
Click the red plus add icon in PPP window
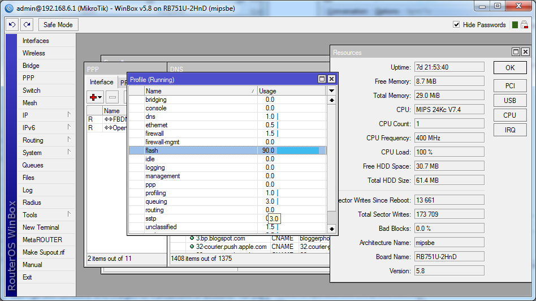tap(93, 97)
